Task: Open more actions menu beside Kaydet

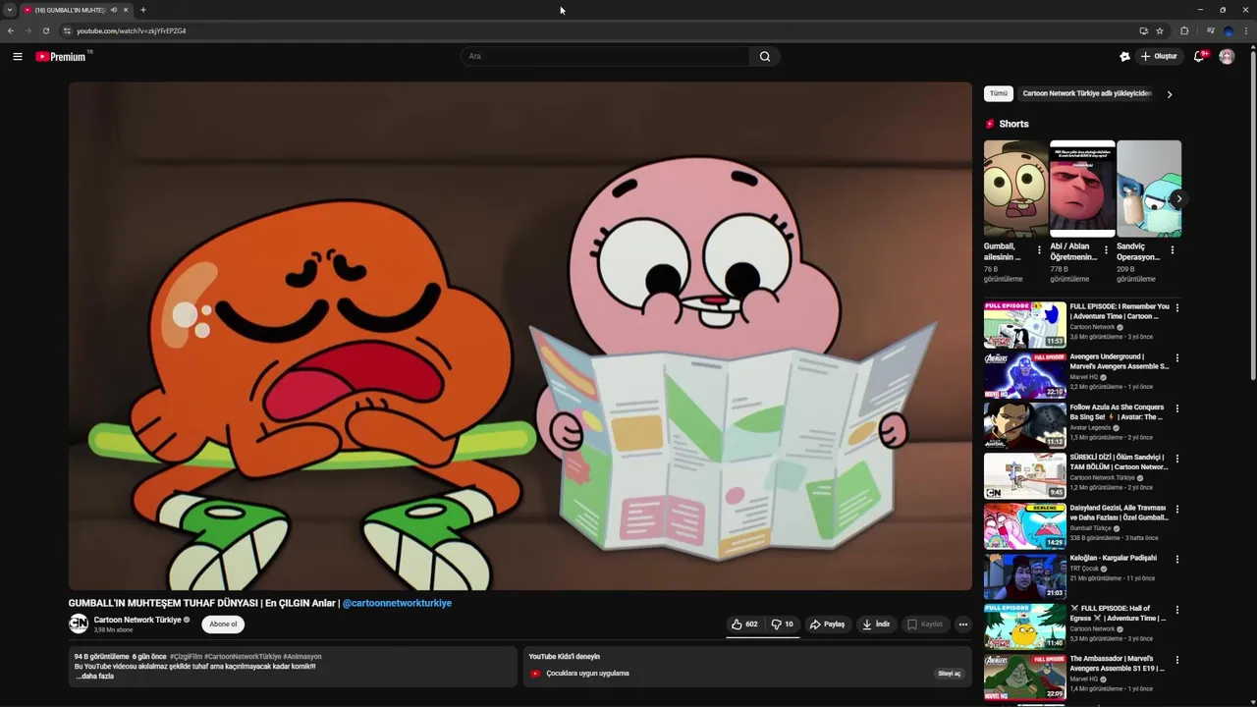Action: coord(962,625)
